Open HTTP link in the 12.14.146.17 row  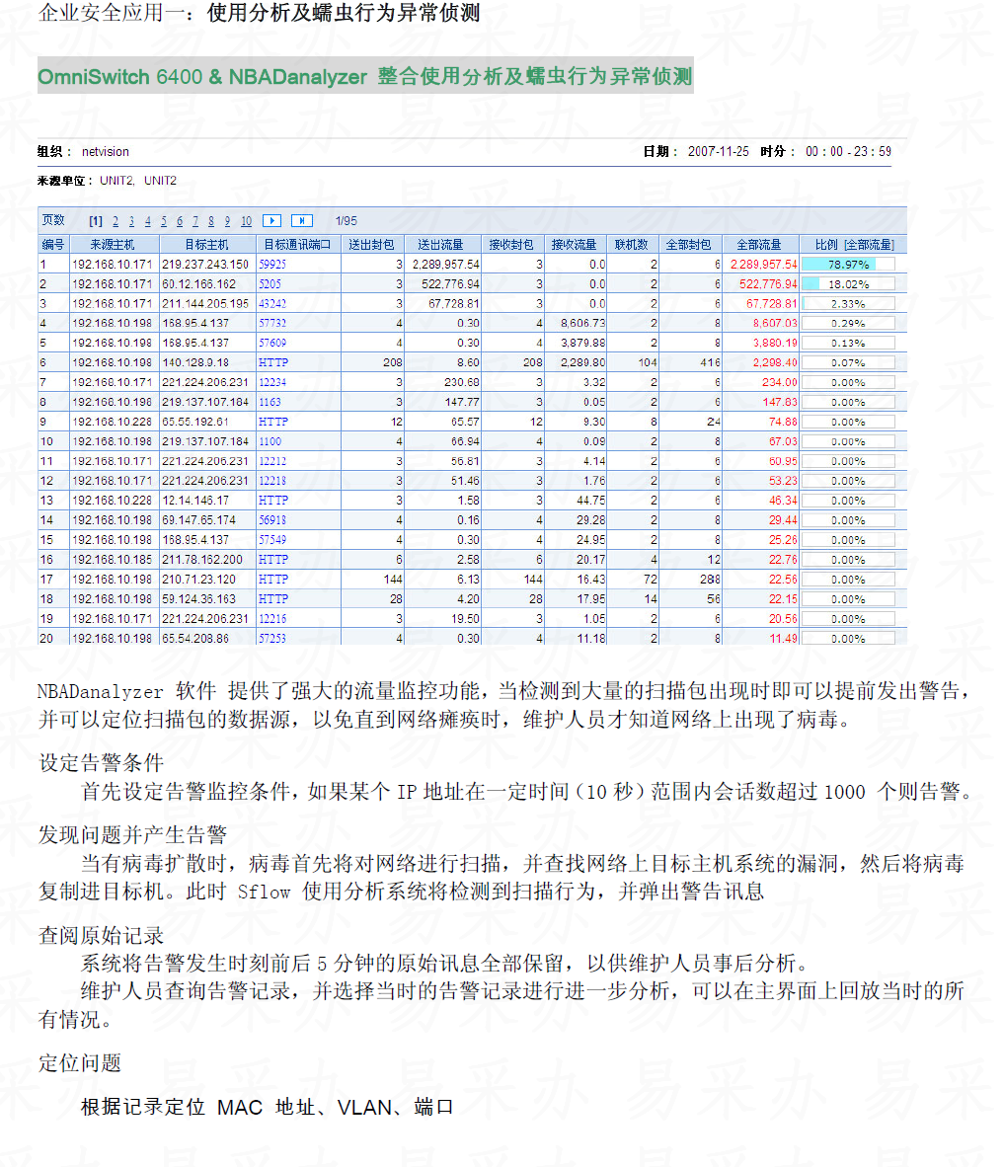pyautogui.click(x=273, y=501)
